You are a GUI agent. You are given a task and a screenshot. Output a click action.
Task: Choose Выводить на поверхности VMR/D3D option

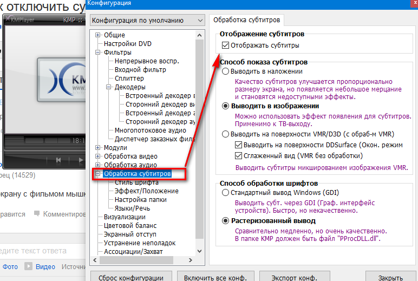tap(225, 134)
